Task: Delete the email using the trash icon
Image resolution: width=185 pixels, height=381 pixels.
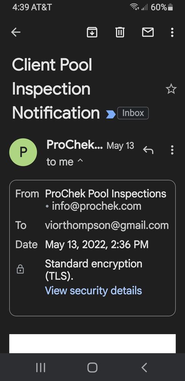Action: pos(120,32)
